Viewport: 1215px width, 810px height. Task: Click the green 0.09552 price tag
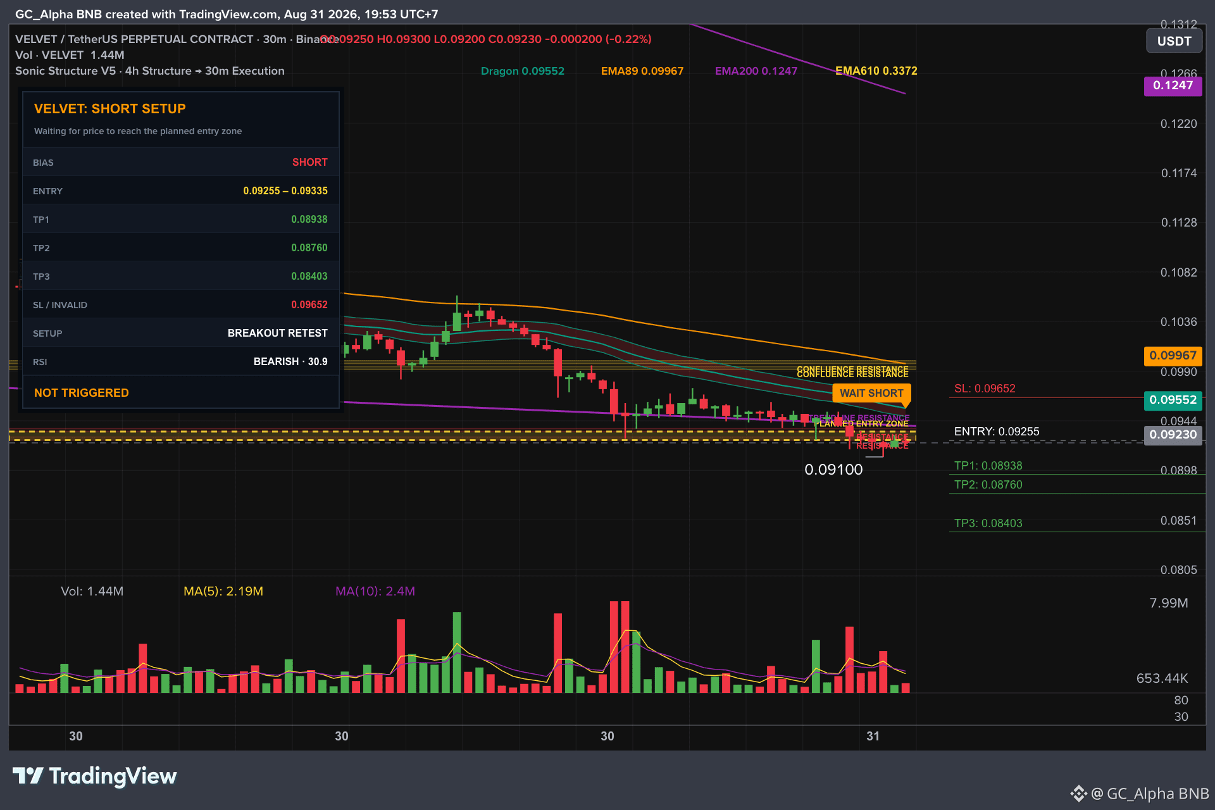point(1173,400)
